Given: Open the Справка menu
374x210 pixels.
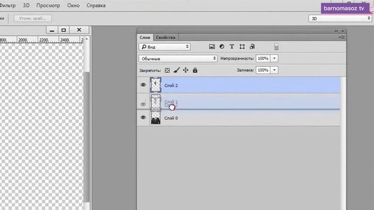Looking at the screenshot, I should pos(96,5).
